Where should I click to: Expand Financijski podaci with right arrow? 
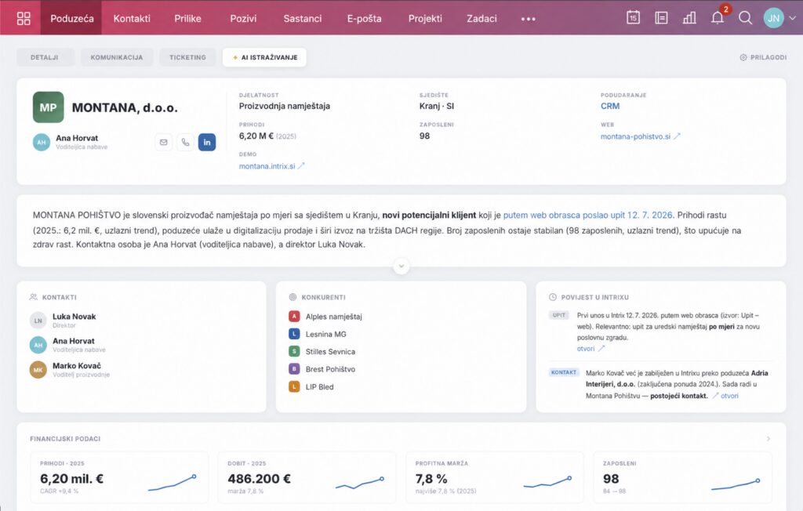[768, 439]
